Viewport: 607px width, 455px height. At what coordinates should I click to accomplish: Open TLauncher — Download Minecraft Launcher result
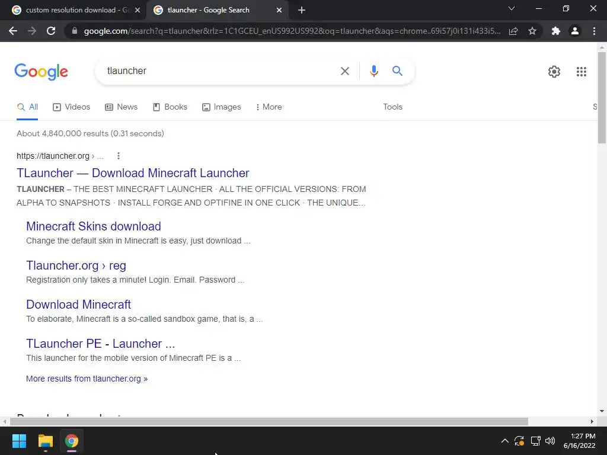click(x=133, y=173)
